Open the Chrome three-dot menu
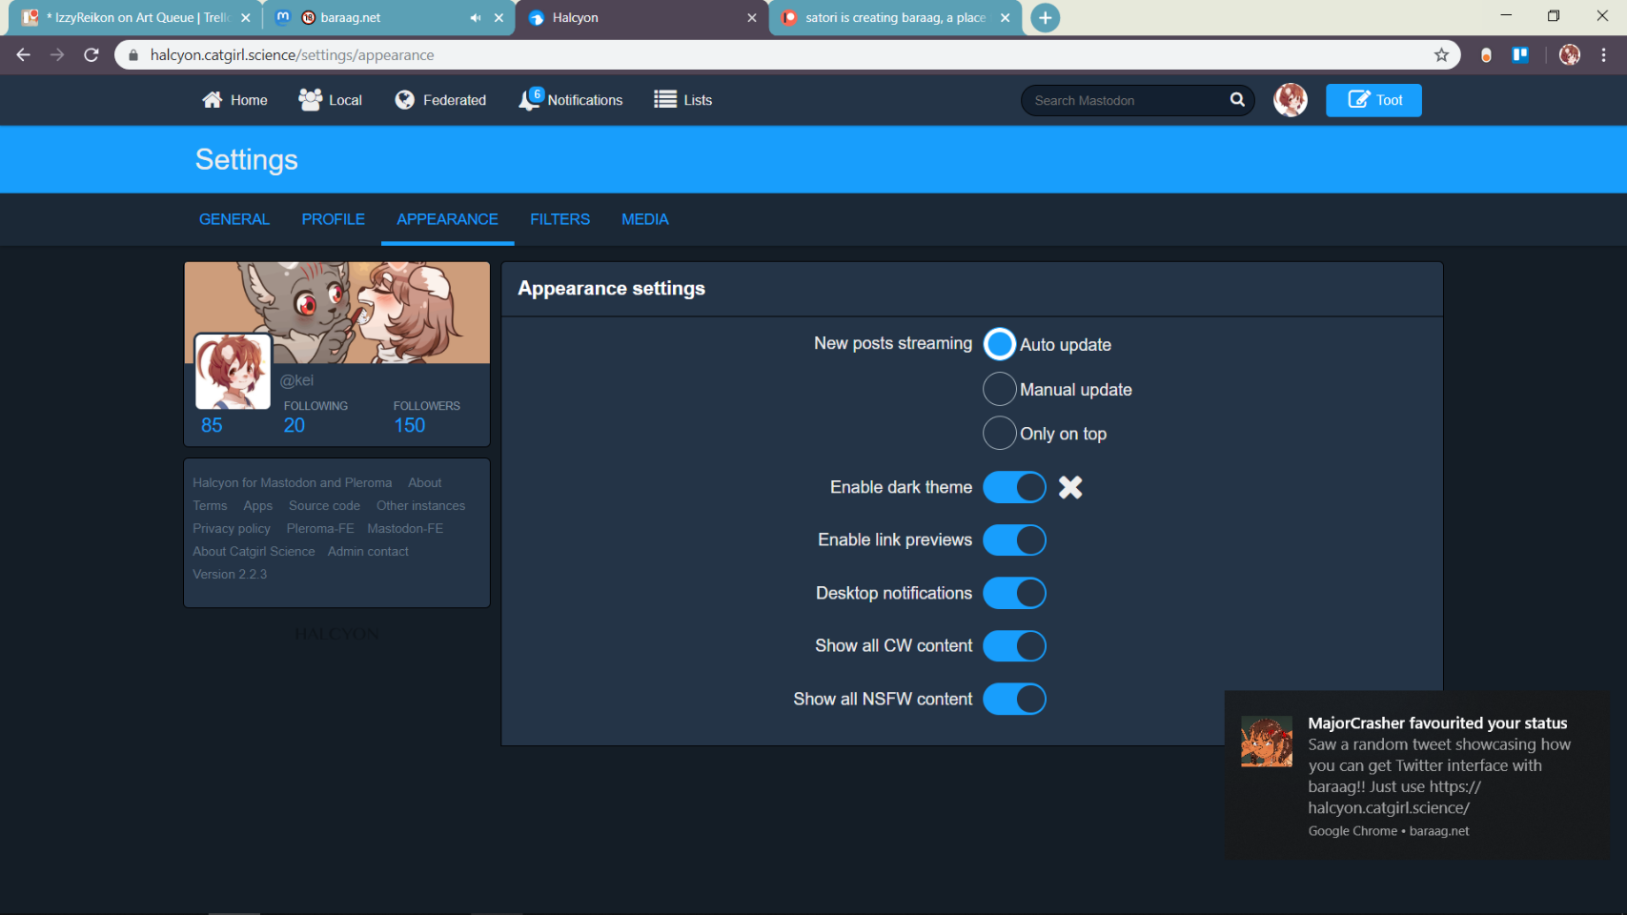 click(1604, 55)
